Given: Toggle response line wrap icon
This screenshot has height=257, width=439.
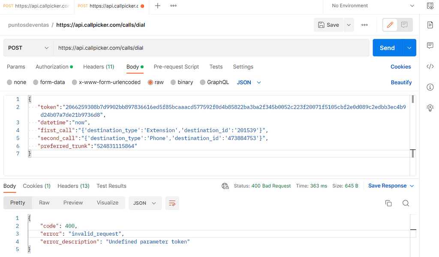Looking at the screenshot, I should pos(172,203).
